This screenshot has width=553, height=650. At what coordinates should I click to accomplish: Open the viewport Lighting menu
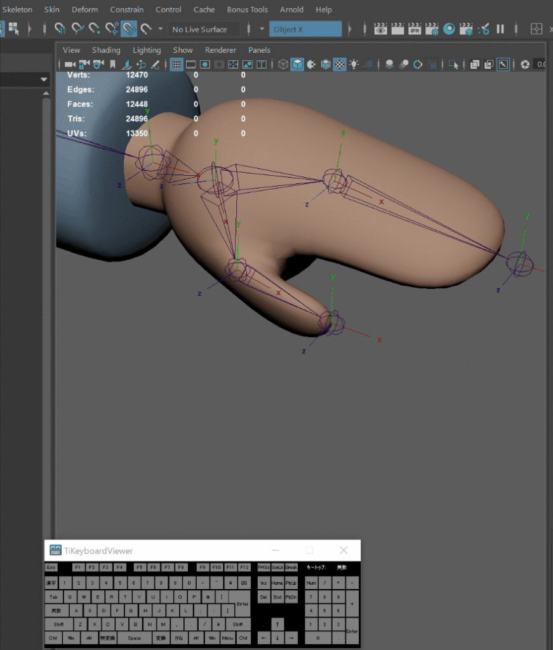147,50
